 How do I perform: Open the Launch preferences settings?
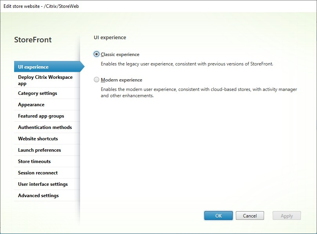pyautogui.click(x=39, y=150)
